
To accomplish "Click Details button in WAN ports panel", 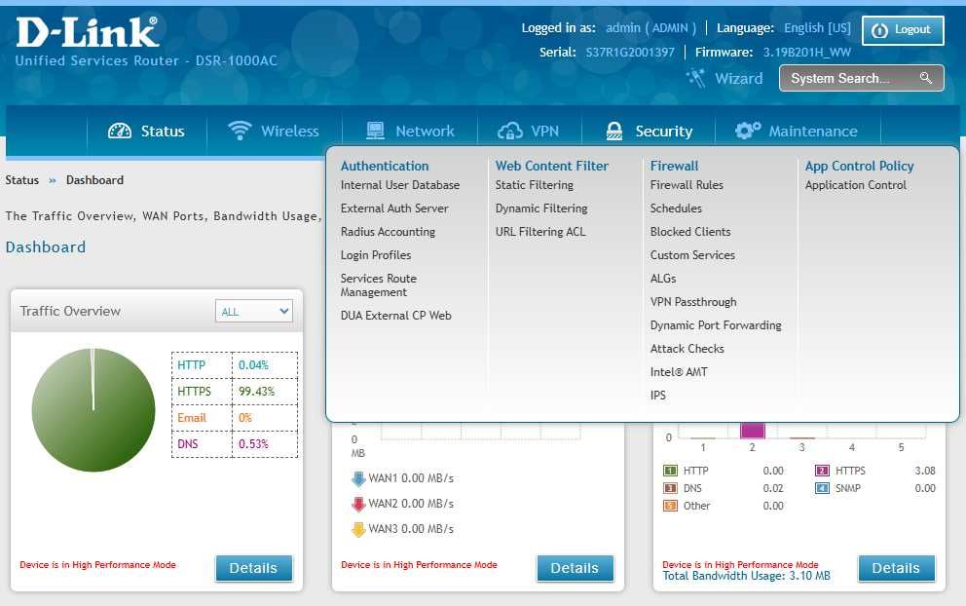I will [x=575, y=568].
